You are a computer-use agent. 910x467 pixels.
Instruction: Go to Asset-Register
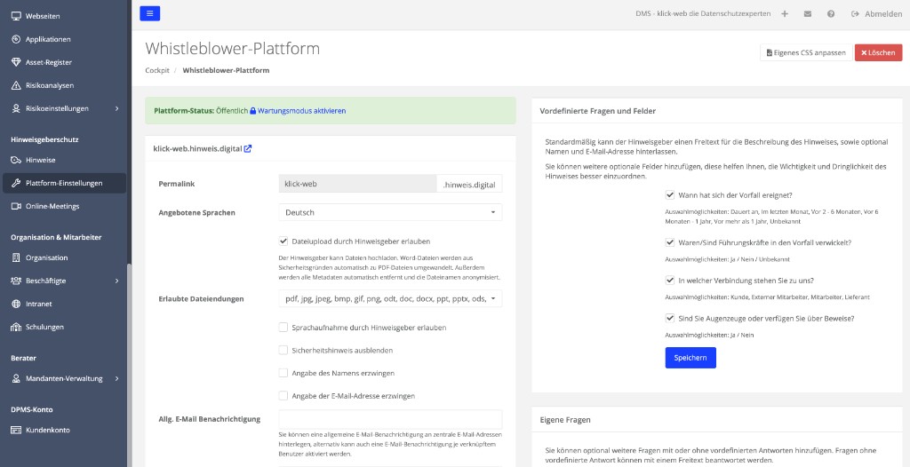tap(63, 62)
